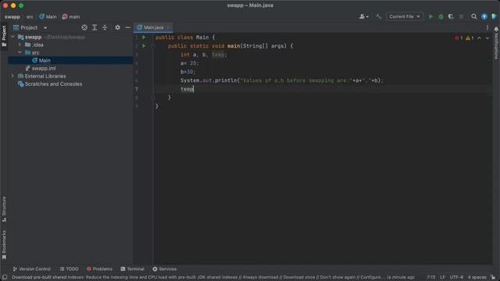500x281 pixels.
Task: Toggle the Project tool window side tab
Action: (x=4, y=36)
